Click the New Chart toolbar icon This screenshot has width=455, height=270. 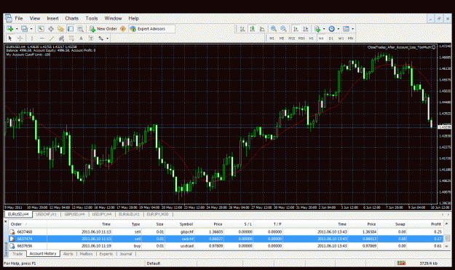point(10,28)
